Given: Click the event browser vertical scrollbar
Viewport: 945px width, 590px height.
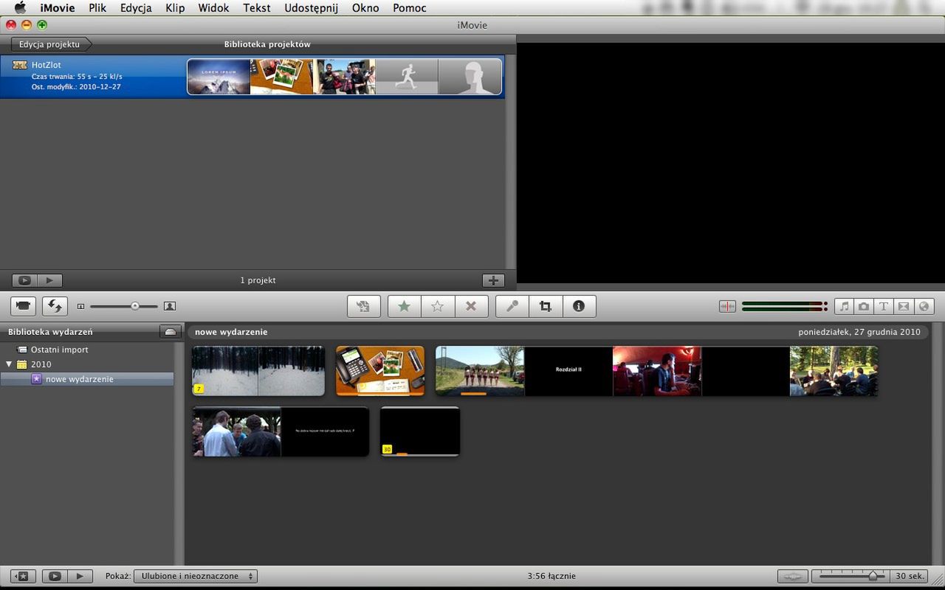Looking at the screenshot, I should pos(938,443).
